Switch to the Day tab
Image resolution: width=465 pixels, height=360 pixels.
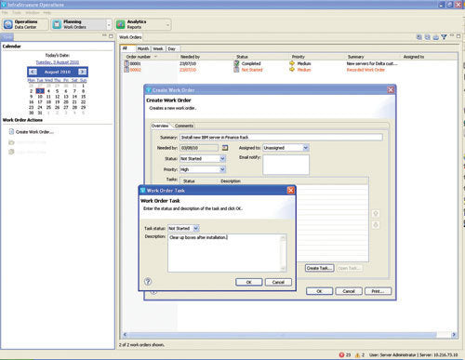click(172, 48)
